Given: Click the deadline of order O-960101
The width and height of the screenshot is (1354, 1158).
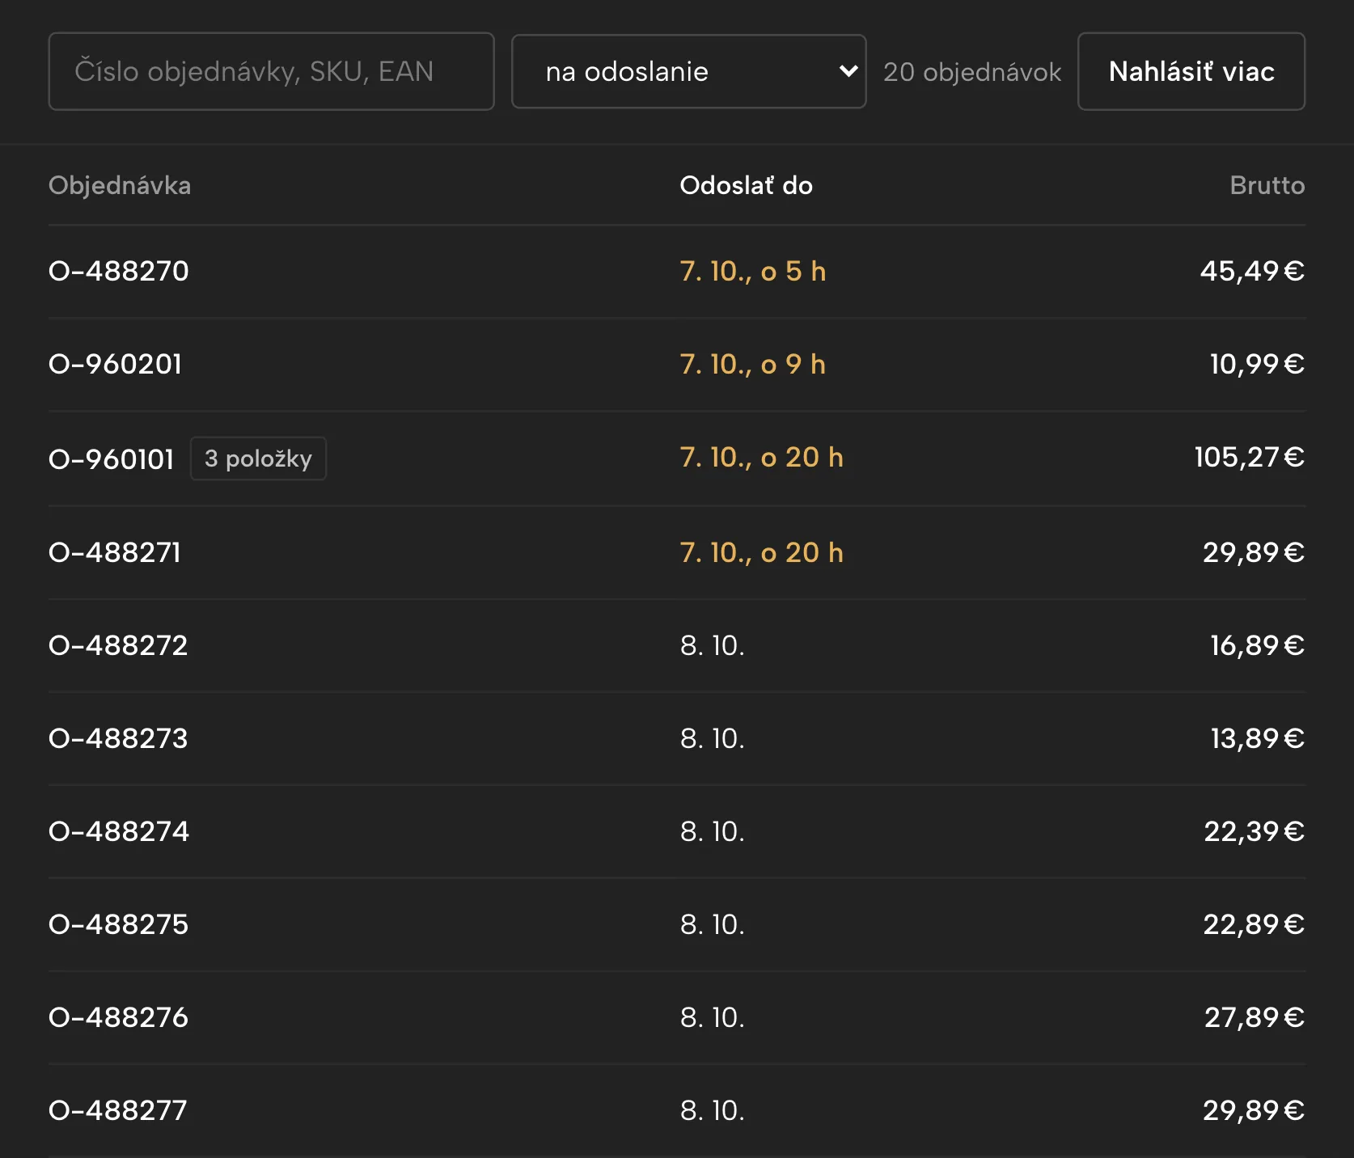Looking at the screenshot, I should coord(762,457).
